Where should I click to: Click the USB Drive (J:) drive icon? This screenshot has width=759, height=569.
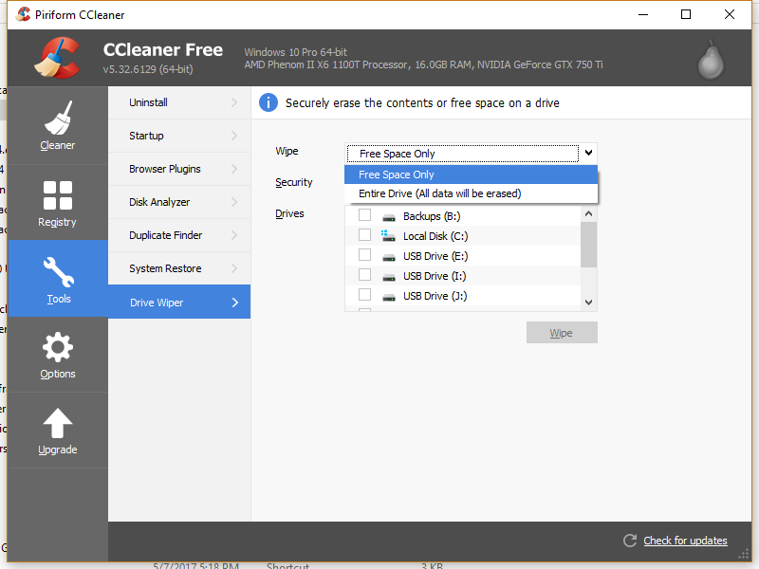tap(389, 297)
